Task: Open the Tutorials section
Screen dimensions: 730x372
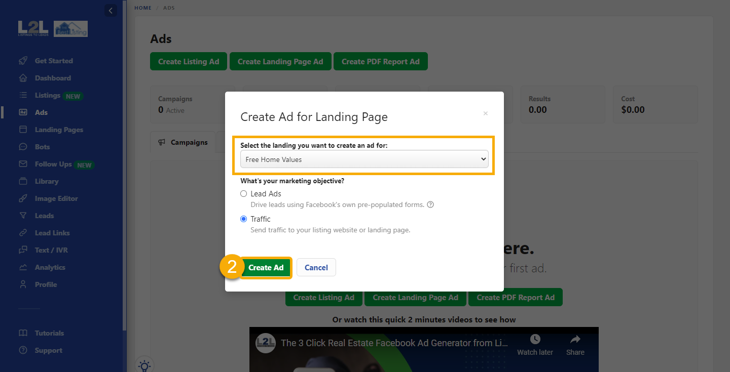Action: click(49, 333)
